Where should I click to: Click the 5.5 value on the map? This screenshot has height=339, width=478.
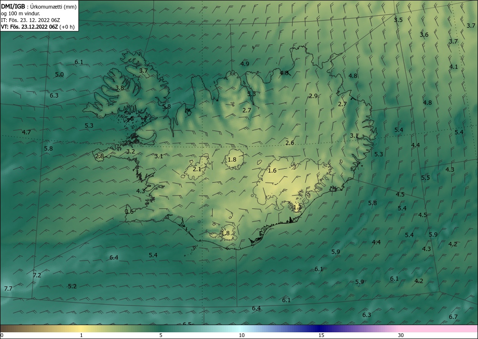click(x=425, y=178)
